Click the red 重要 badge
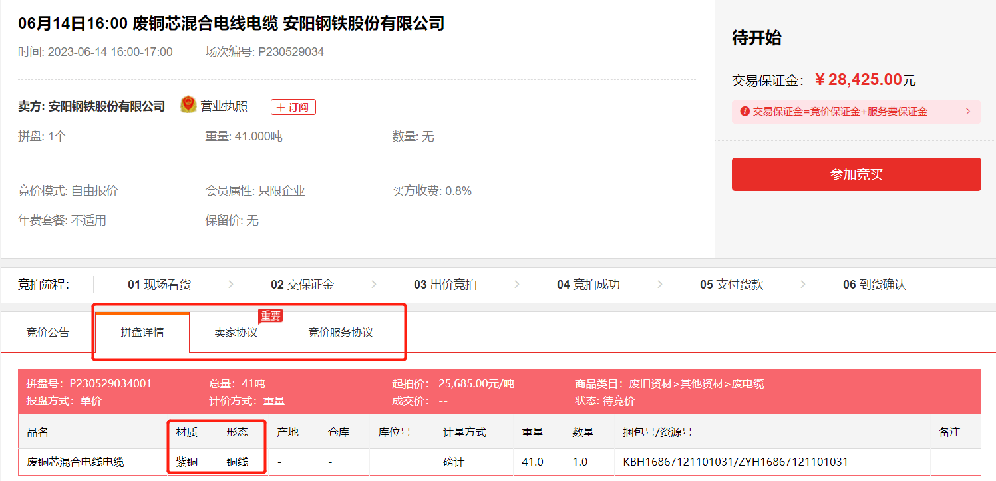996x481 pixels. point(270,315)
